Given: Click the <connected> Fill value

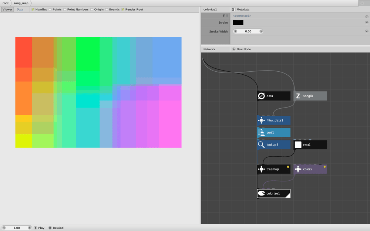Looking at the screenshot, I should pos(242,16).
